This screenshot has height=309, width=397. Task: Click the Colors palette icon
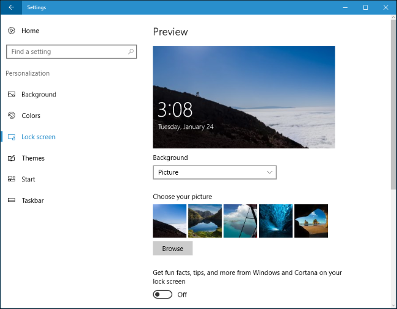coord(12,115)
